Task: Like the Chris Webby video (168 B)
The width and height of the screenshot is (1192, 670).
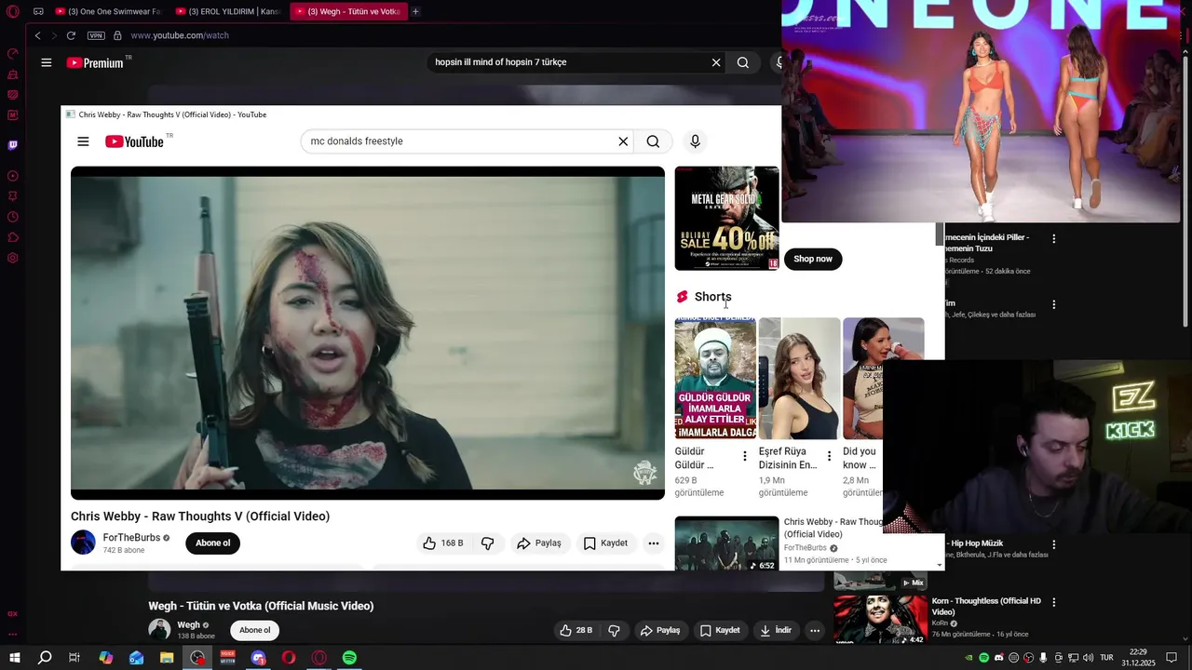Action: click(x=443, y=543)
